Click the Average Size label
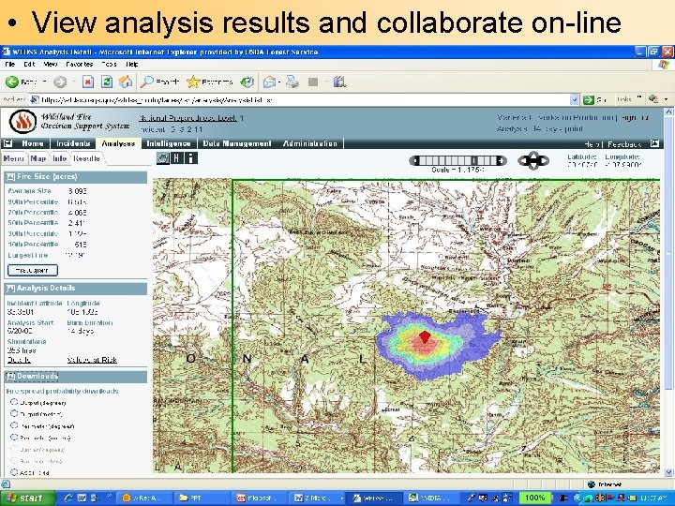The image size is (675, 506). coord(29,190)
